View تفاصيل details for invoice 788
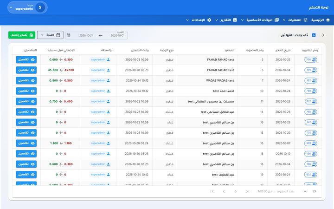334x209 pixels. (x=26, y=91)
